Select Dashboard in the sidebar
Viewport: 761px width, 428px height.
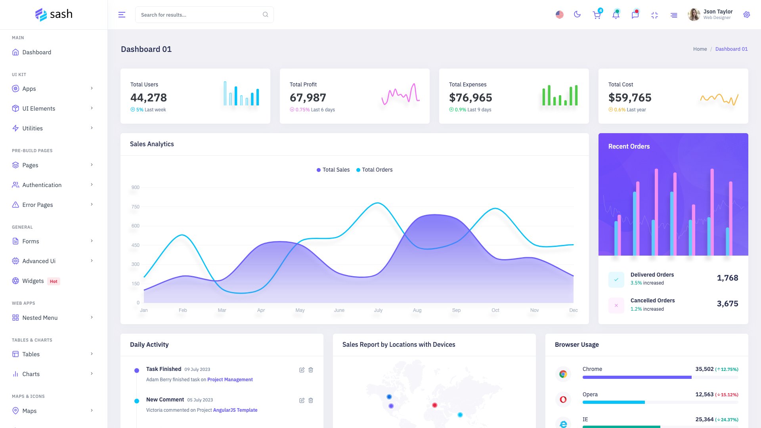click(x=36, y=52)
